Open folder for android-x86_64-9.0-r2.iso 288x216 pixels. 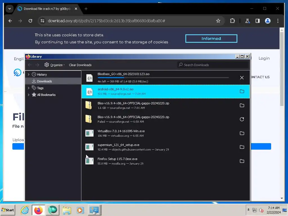click(242, 91)
